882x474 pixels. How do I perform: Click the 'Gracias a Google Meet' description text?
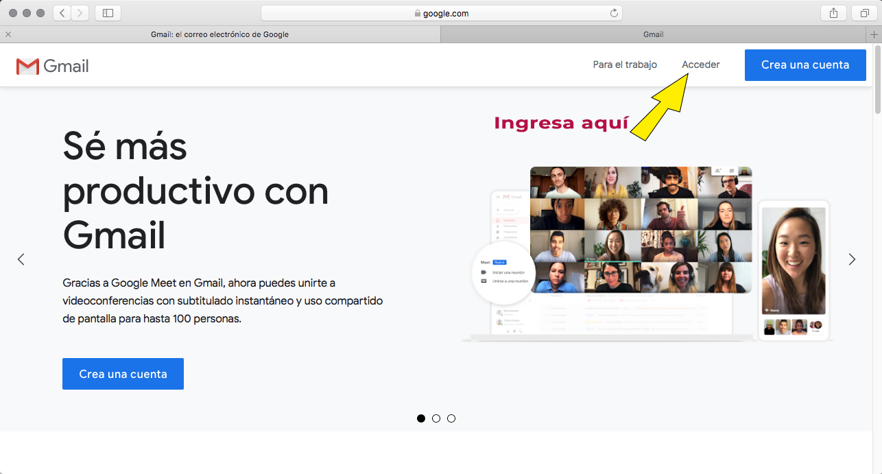click(222, 301)
